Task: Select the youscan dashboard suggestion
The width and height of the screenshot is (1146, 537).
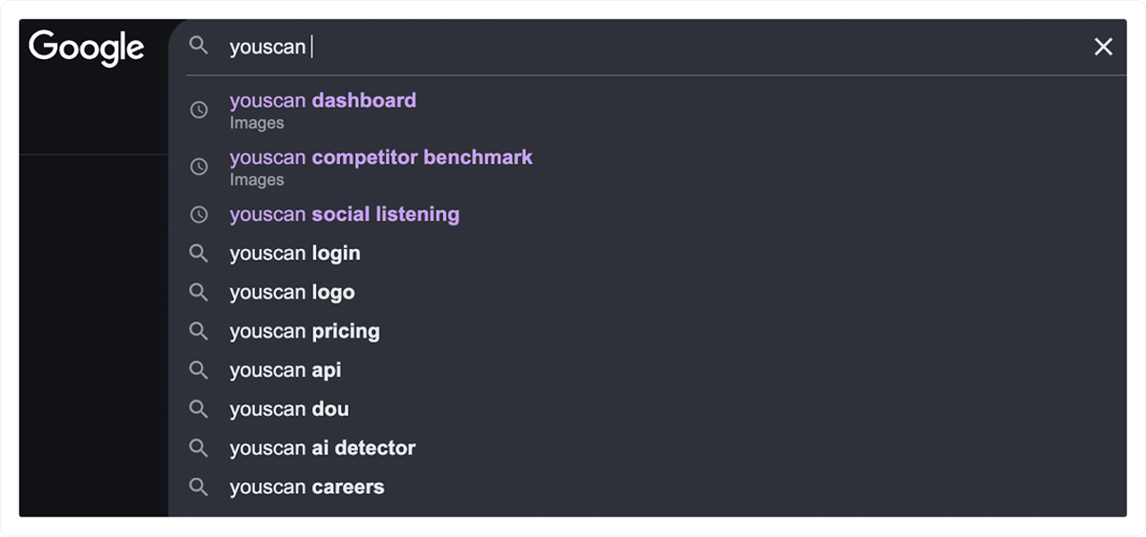Action: (x=322, y=101)
